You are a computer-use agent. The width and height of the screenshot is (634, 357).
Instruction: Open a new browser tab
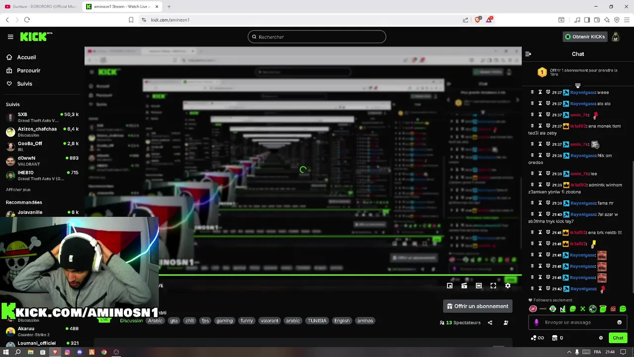169,6
